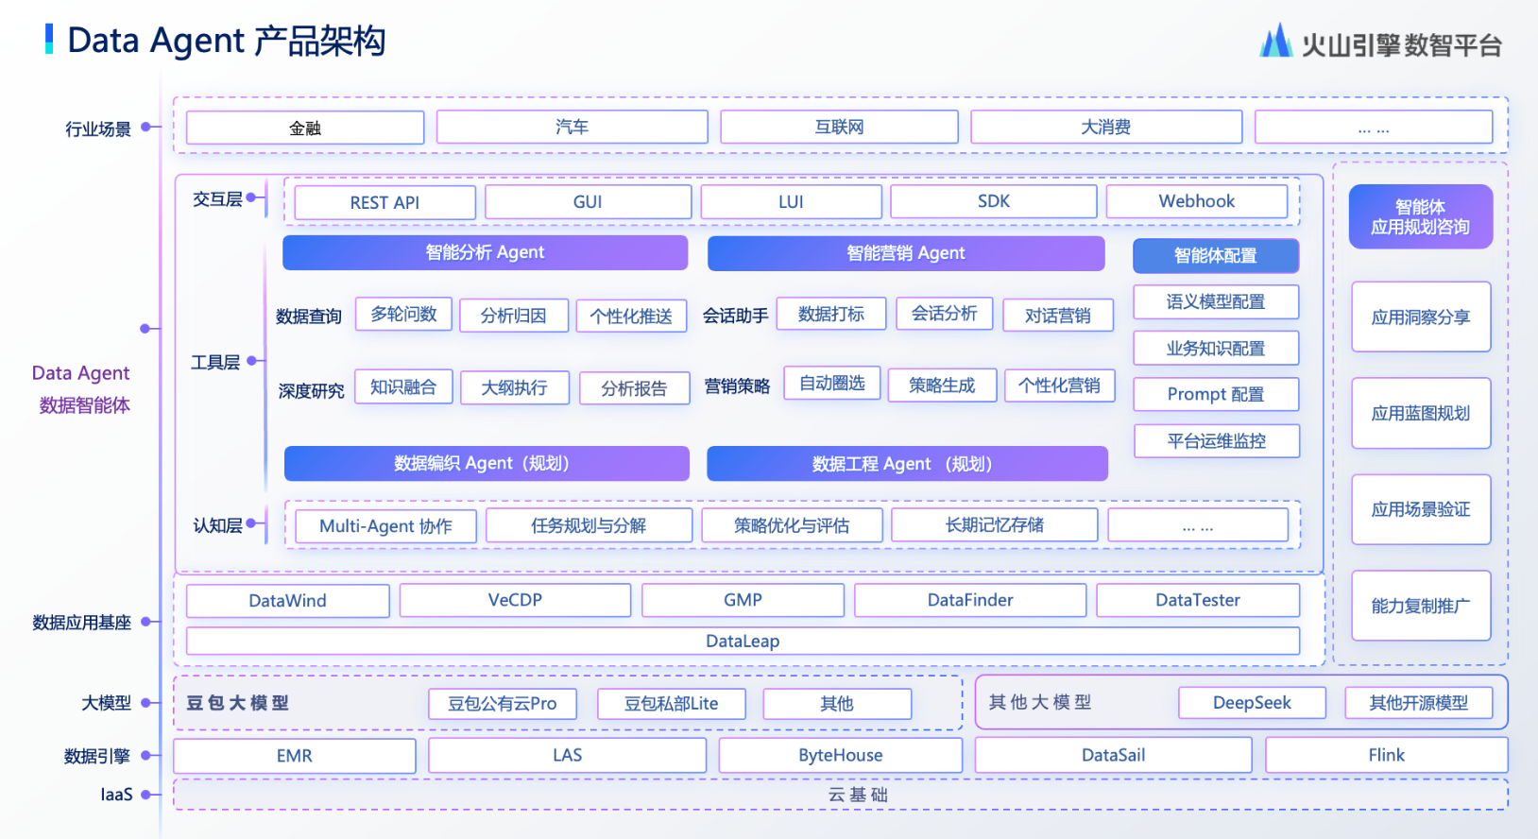Click the DataWind box
The width and height of the screenshot is (1538, 839).
point(287,601)
